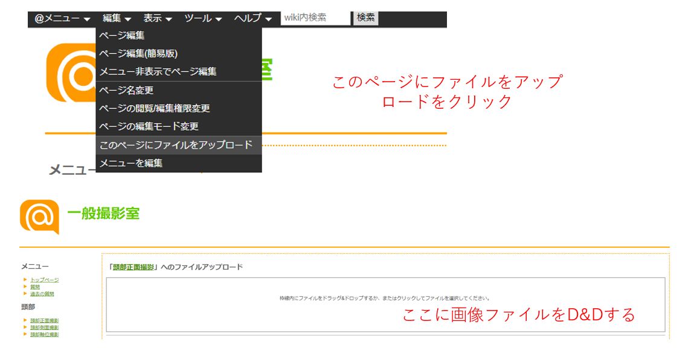The width and height of the screenshot is (694, 359).
Task: Choose ページ編集(簡易版)
Action: click(x=138, y=54)
